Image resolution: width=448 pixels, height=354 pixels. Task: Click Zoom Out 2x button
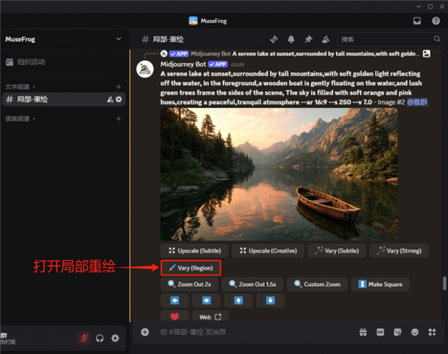(189, 284)
